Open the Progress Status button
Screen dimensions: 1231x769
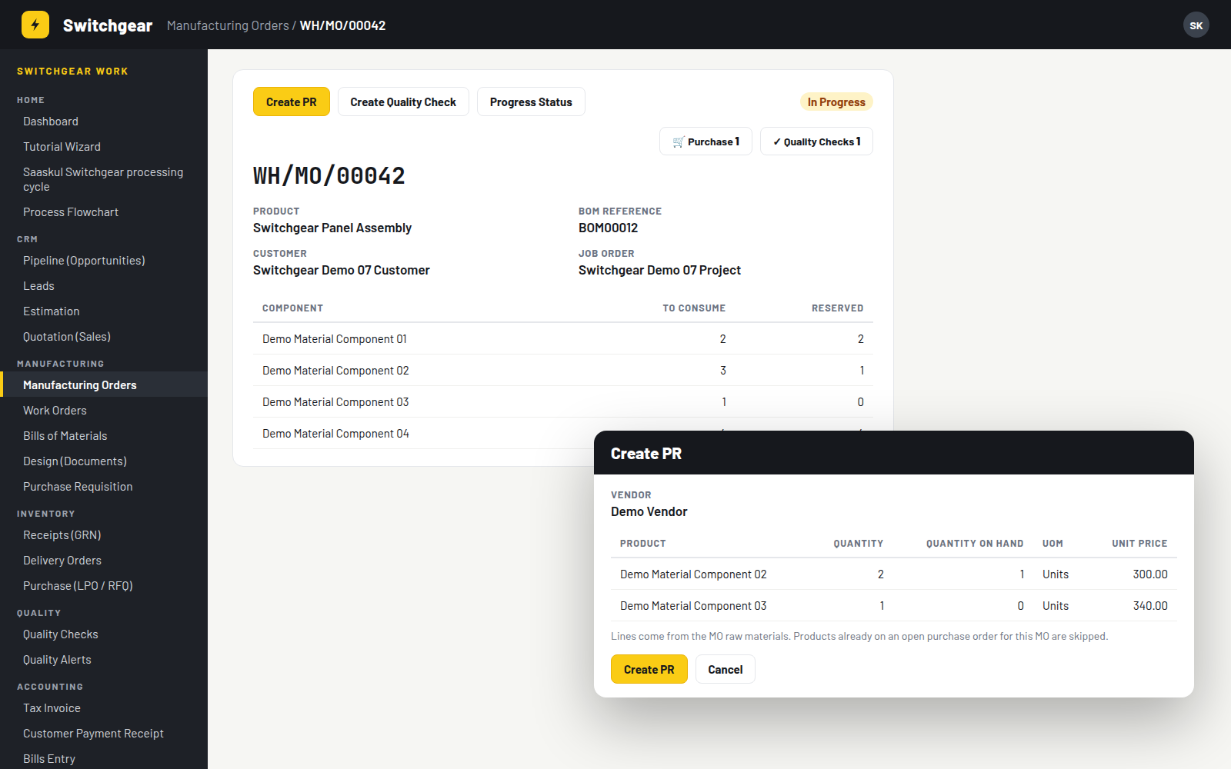(x=531, y=102)
